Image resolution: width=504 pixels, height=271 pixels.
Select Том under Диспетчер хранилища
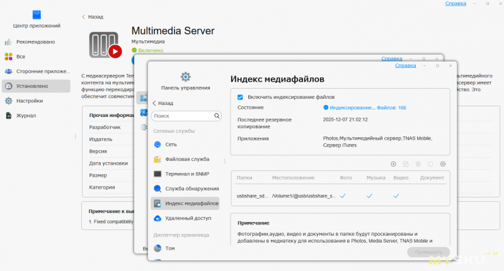(170, 248)
